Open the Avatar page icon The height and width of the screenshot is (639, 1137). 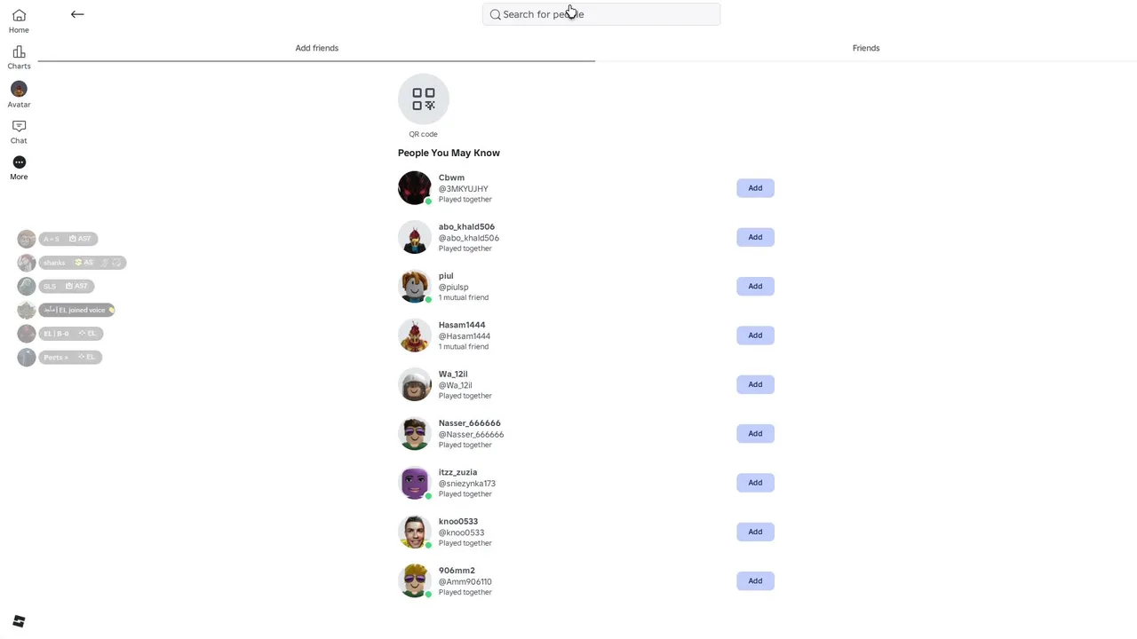click(x=19, y=89)
